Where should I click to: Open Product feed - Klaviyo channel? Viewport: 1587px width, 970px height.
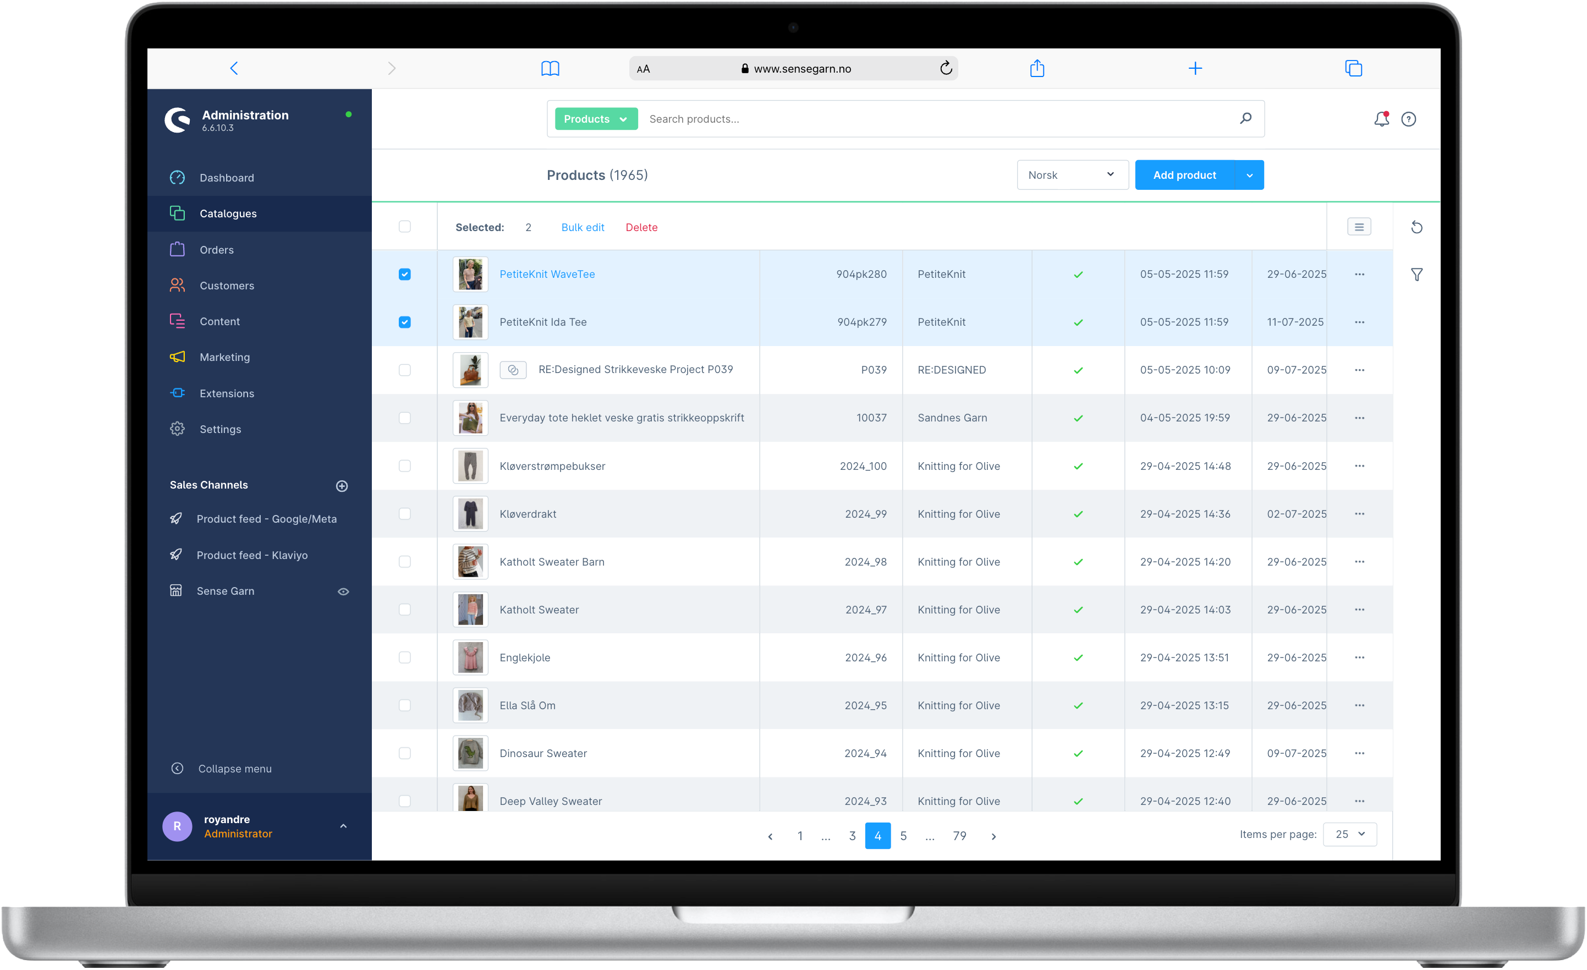click(252, 555)
